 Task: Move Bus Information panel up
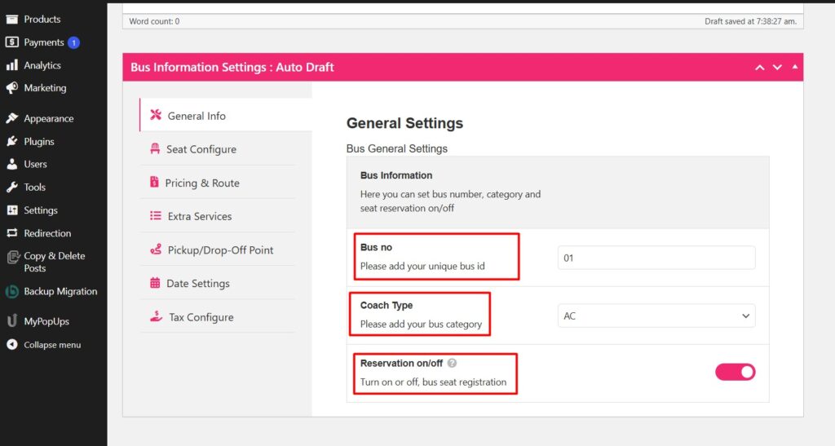tap(760, 67)
